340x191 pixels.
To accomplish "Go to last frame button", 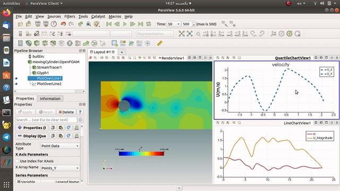I will [x=140, y=24].
